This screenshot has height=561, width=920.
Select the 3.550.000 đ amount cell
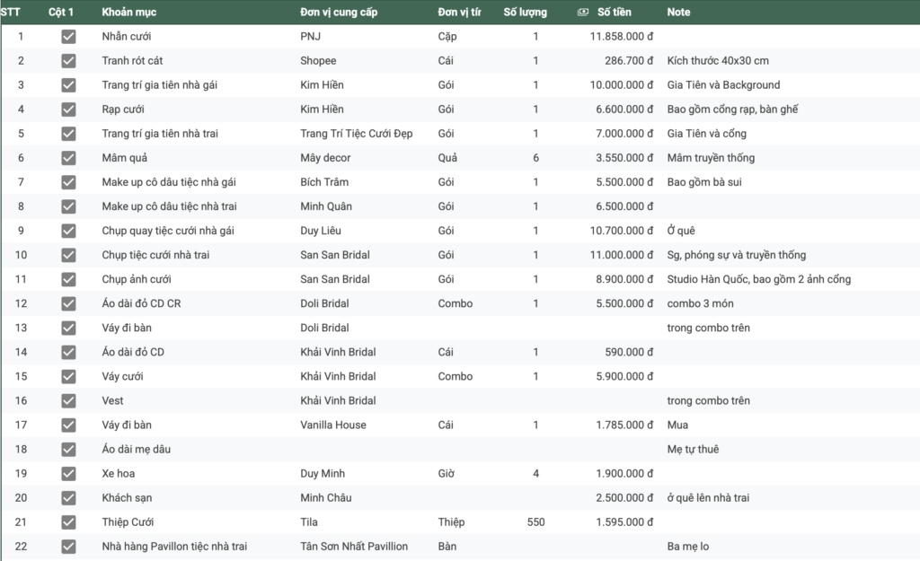point(624,158)
